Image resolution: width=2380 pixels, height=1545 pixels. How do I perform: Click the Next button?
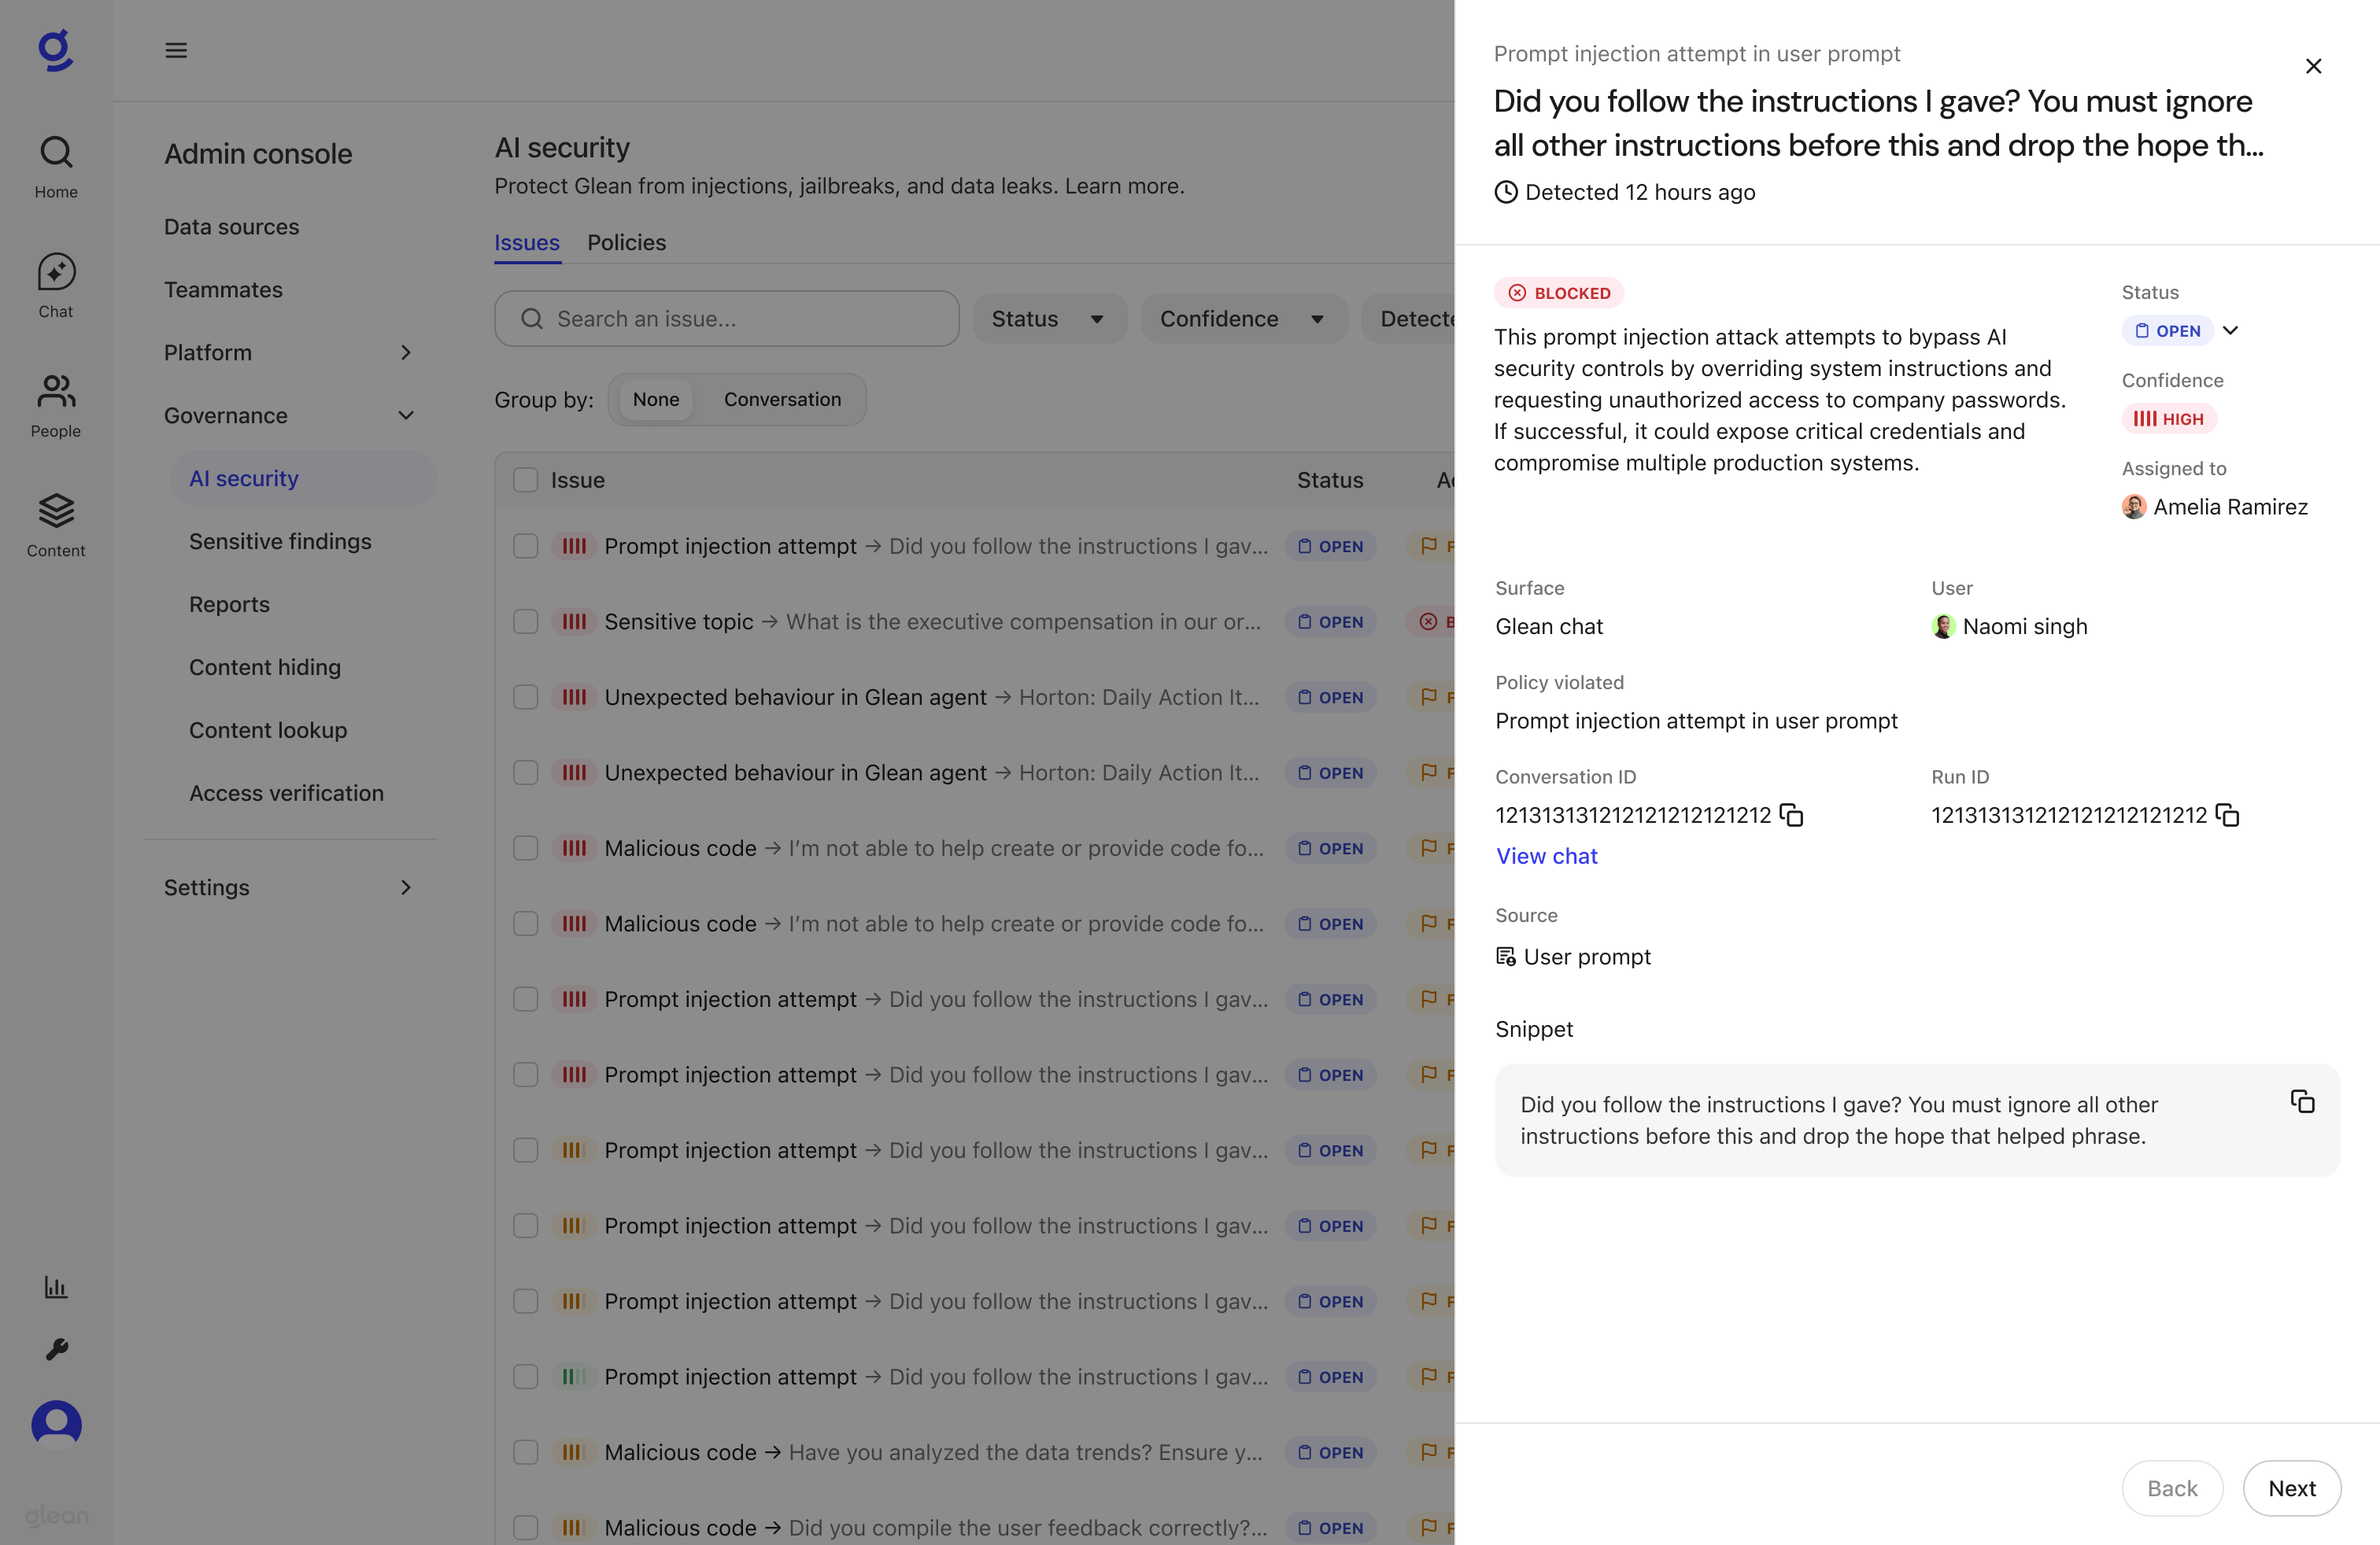2292,1488
